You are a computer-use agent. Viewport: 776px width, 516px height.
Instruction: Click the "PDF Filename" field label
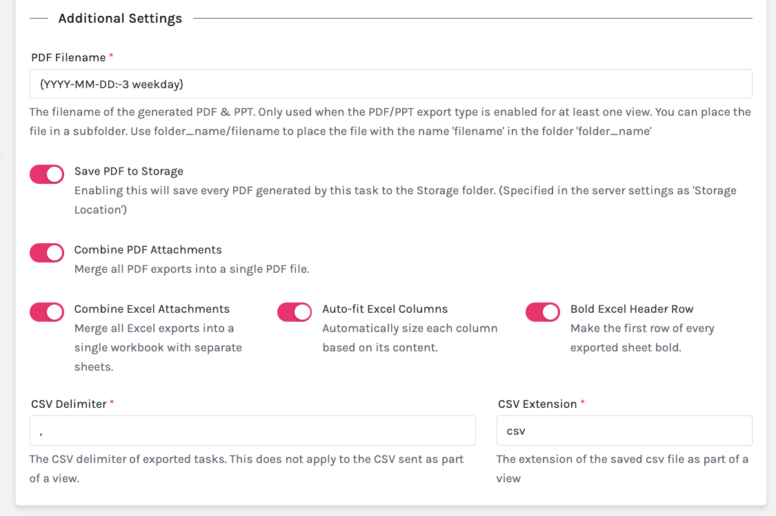pyautogui.click(x=68, y=57)
